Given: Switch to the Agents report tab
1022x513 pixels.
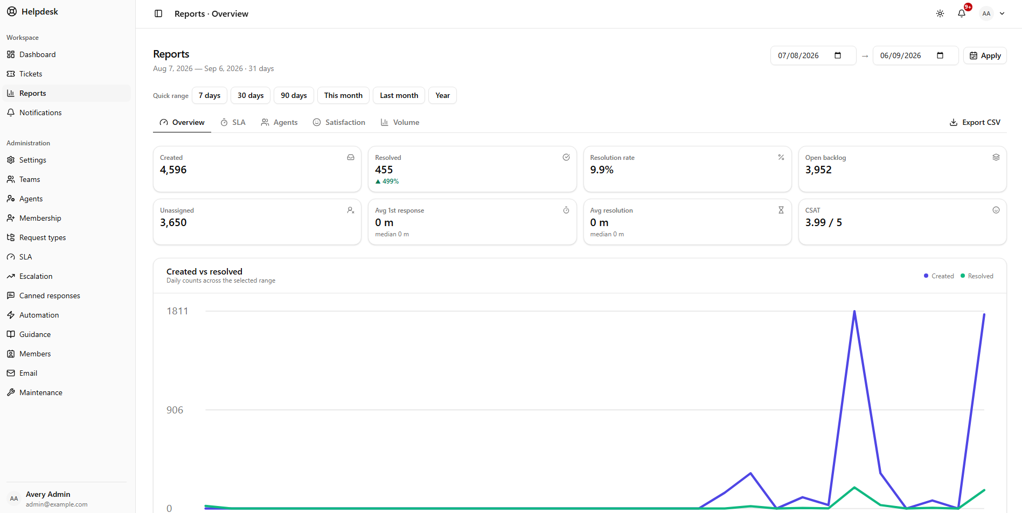Looking at the screenshot, I should [x=279, y=122].
